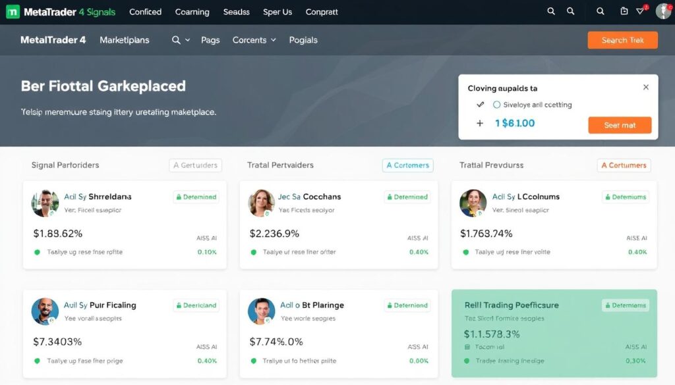Open the Acil Sy Shrreldans provider name
This screenshot has height=385, width=675.
(98, 197)
